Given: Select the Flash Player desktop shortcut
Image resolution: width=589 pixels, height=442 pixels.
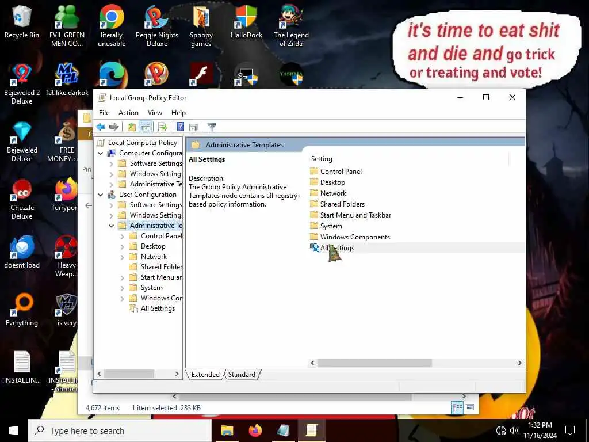Looking at the screenshot, I should pyautogui.click(x=201, y=74).
